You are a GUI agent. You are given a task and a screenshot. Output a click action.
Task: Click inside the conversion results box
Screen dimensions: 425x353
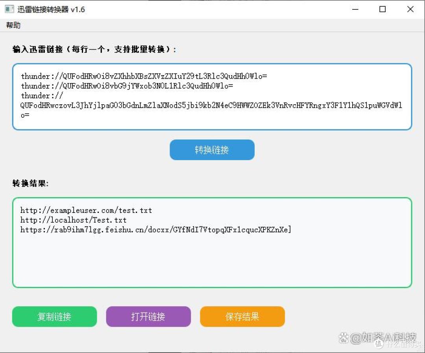point(213,242)
